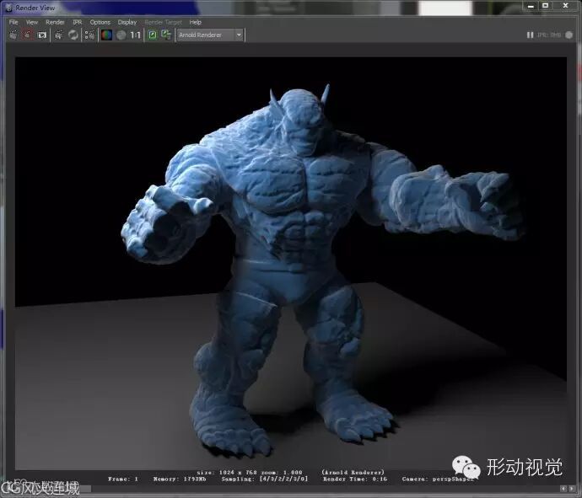
Task: Toggle the RGB channels display icon
Action: tap(106, 35)
